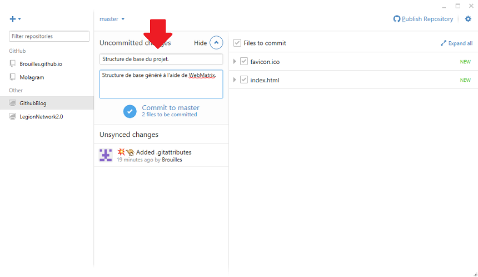Screen dimensions: 478x277
Task: Expand the index.html diff triangle
Action: point(235,80)
